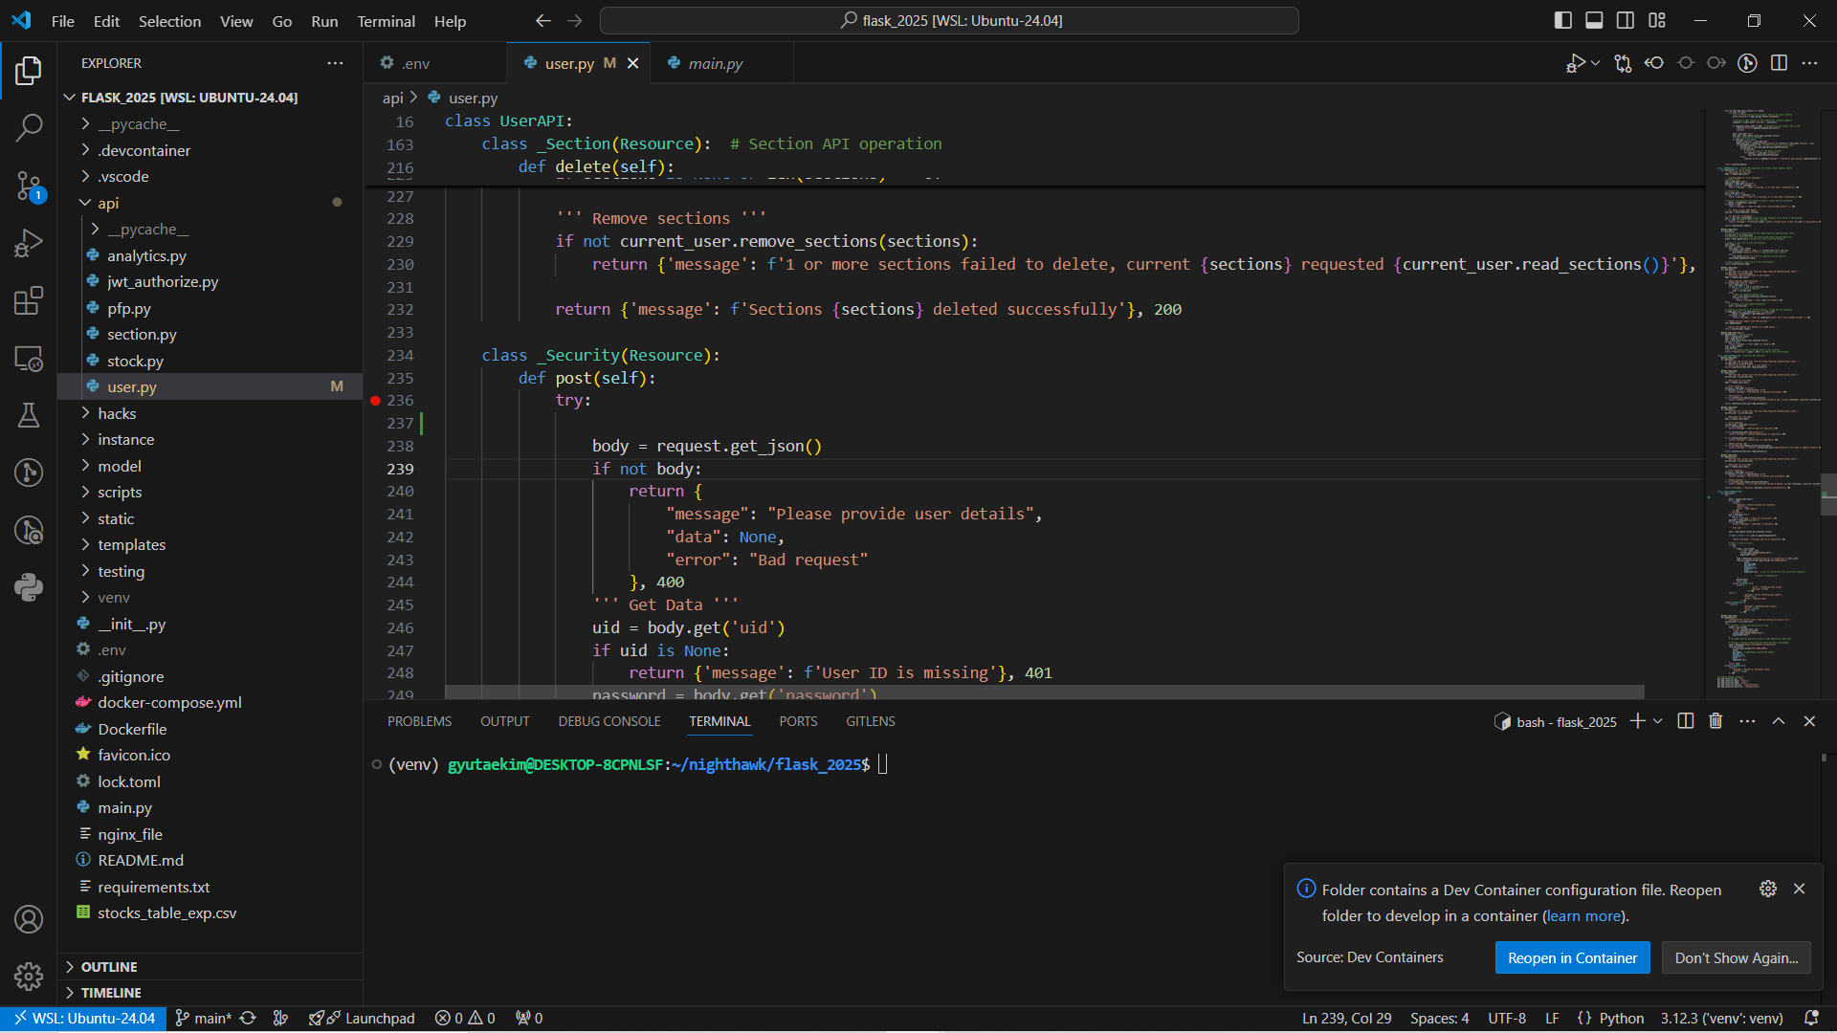Open Source Control view with pending change
The image size is (1837, 1033).
29,186
